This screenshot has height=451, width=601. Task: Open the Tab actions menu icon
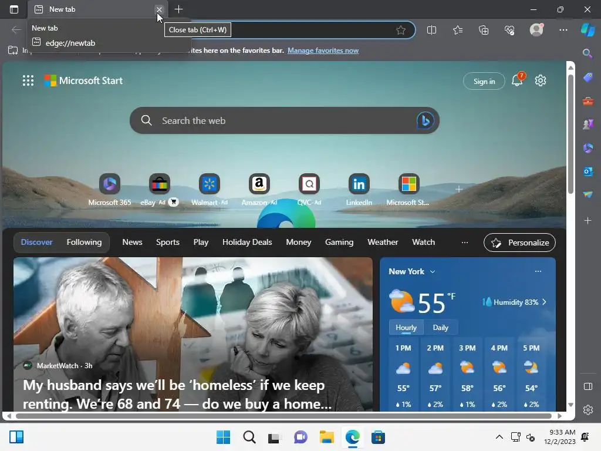(14, 9)
